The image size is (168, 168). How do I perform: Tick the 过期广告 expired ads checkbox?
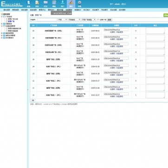pos(98,19)
